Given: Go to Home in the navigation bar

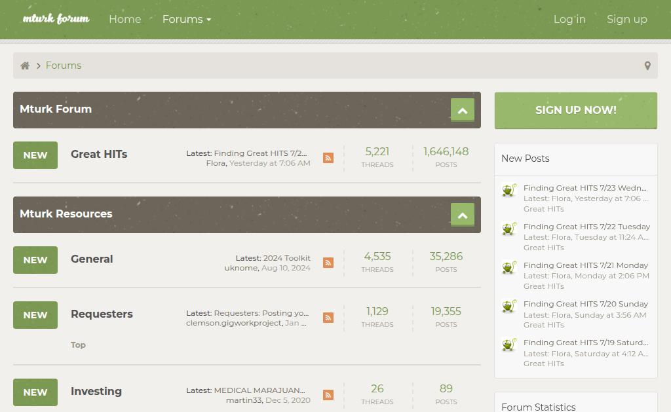Looking at the screenshot, I should (125, 19).
